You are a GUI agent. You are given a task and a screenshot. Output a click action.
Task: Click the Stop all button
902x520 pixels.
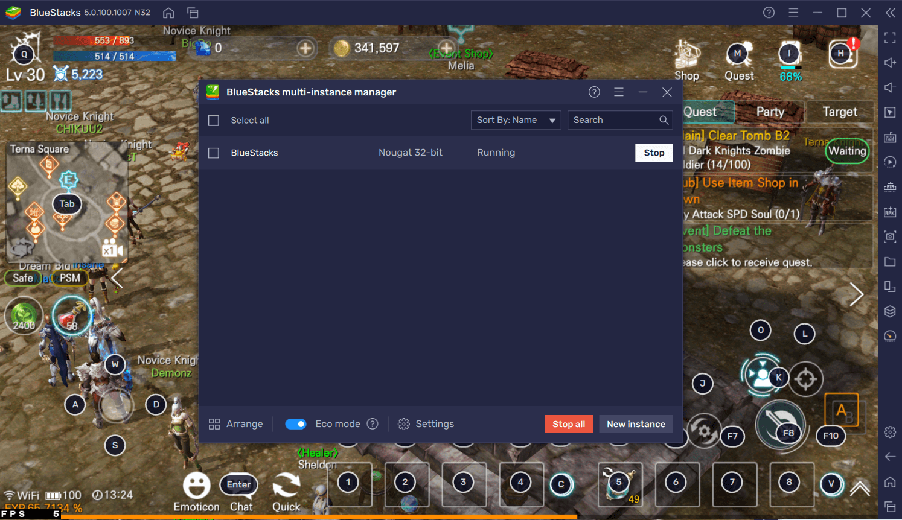pyautogui.click(x=569, y=424)
